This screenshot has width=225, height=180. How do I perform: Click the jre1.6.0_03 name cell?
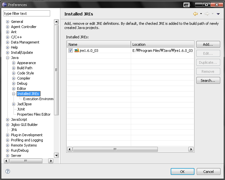pyautogui.click(x=99, y=51)
